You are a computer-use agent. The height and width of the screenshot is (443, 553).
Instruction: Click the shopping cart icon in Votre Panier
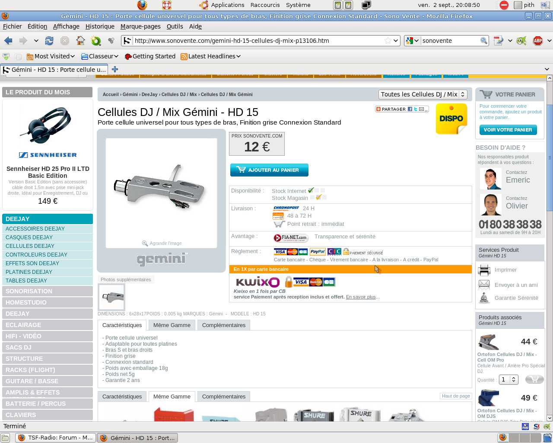click(486, 94)
